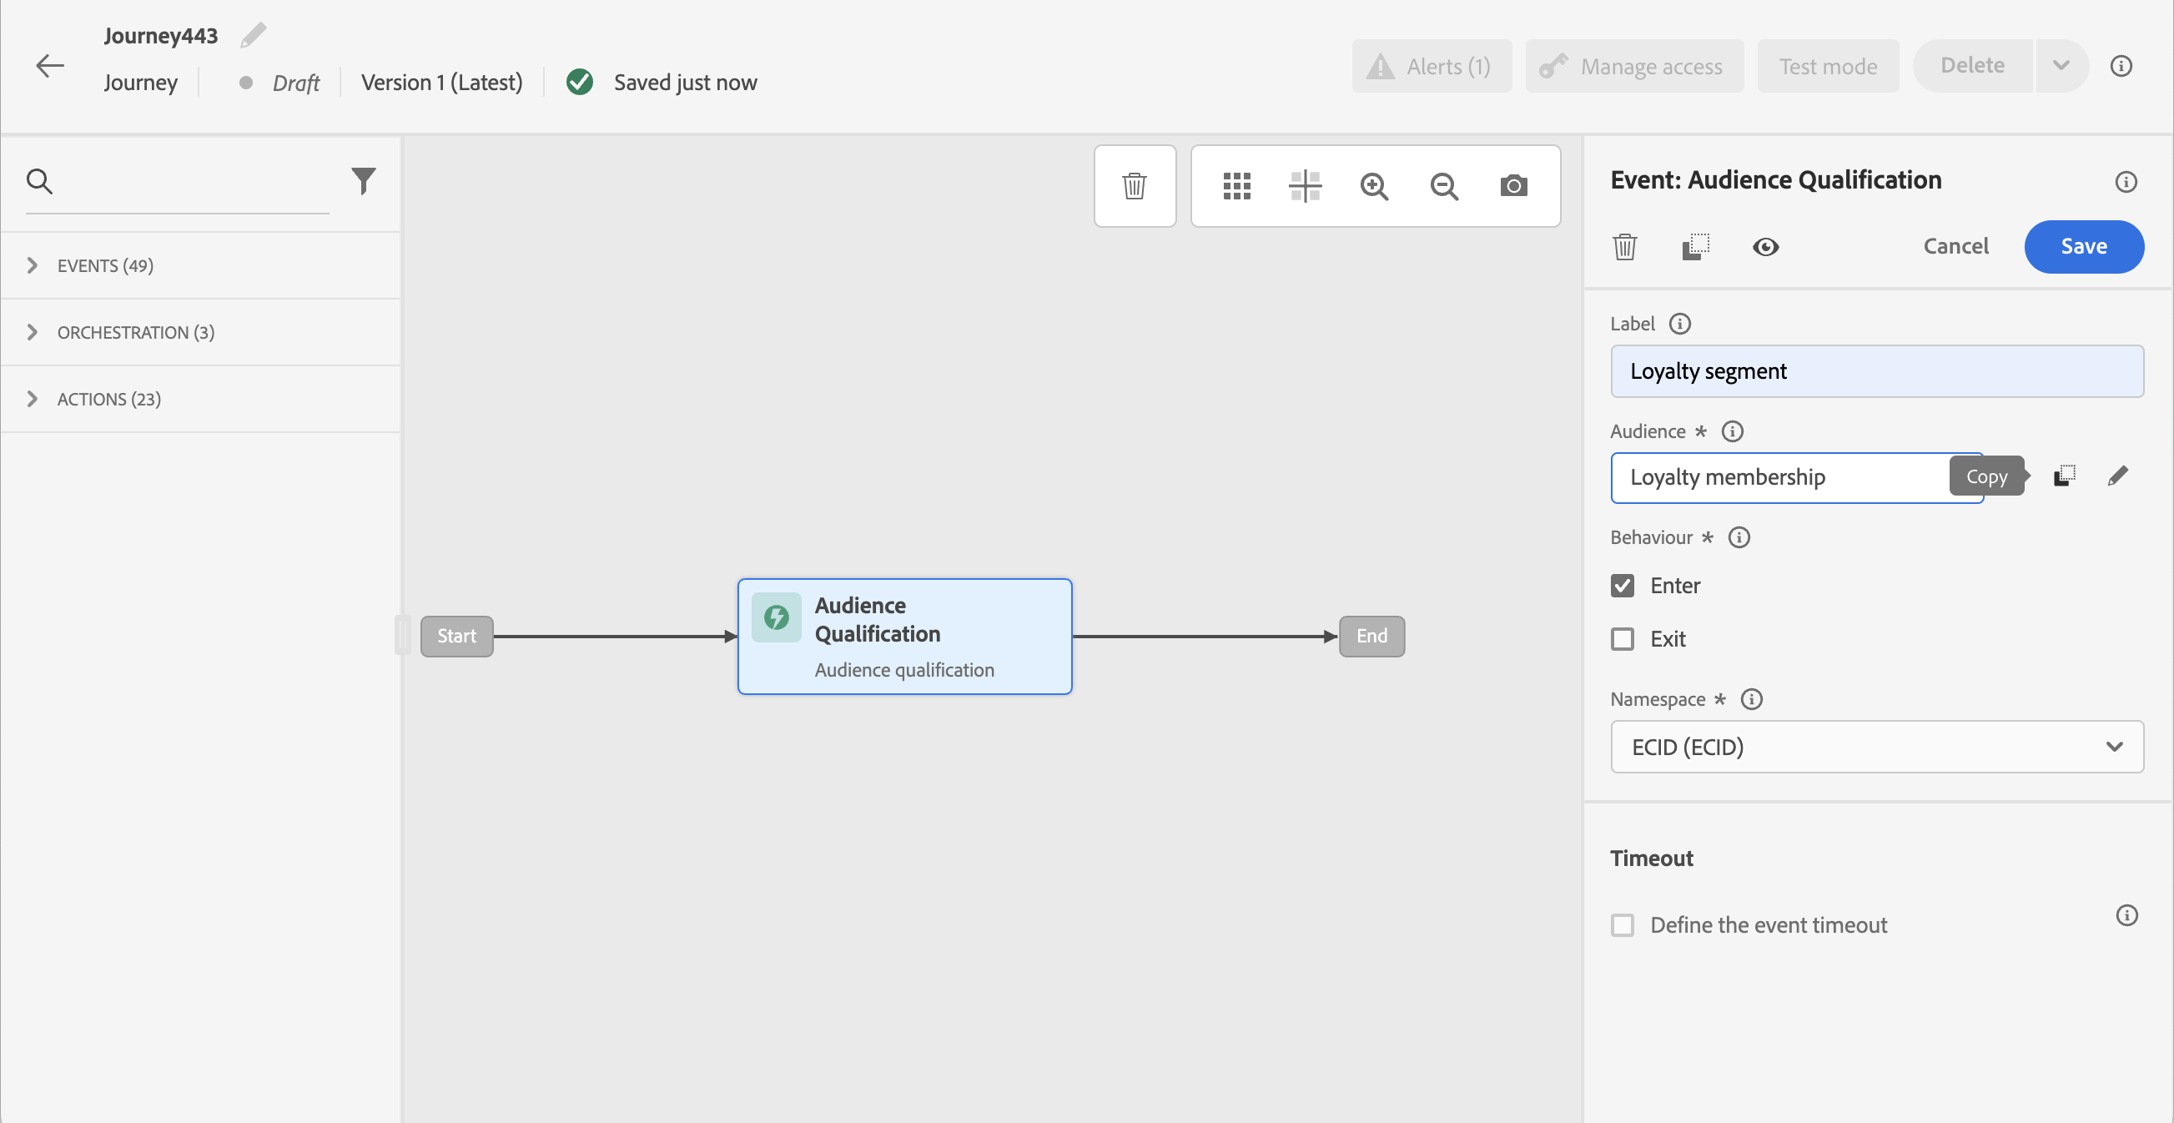Image resolution: width=2174 pixels, height=1123 pixels.
Task: Click the canvas toolbar trash icon
Action: (1135, 186)
